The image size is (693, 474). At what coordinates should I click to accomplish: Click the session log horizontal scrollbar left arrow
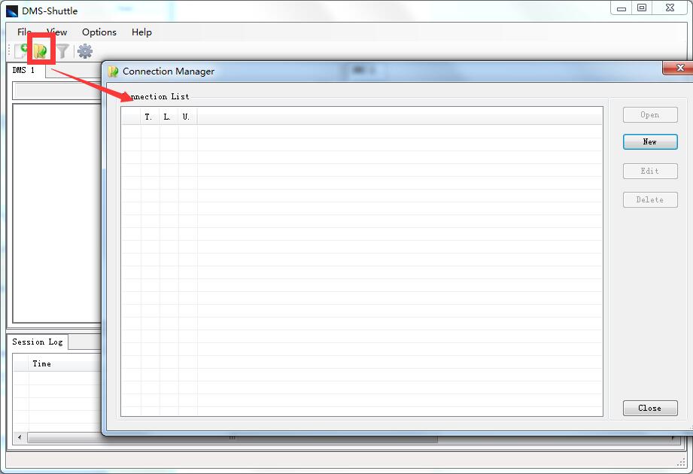click(20, 437)
